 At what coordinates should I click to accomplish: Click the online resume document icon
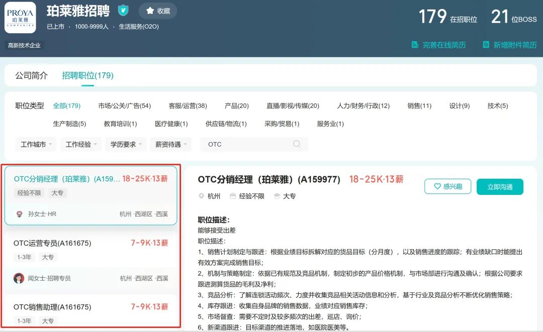414,45
